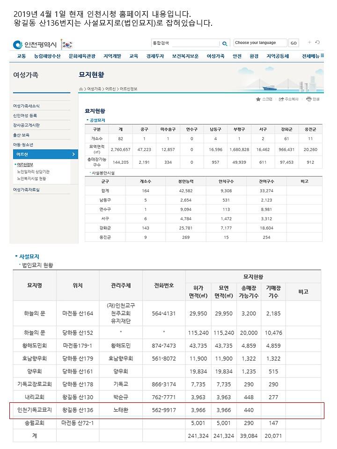Click the 42,582 봉안능력 total cell

[x=186, y=191]
